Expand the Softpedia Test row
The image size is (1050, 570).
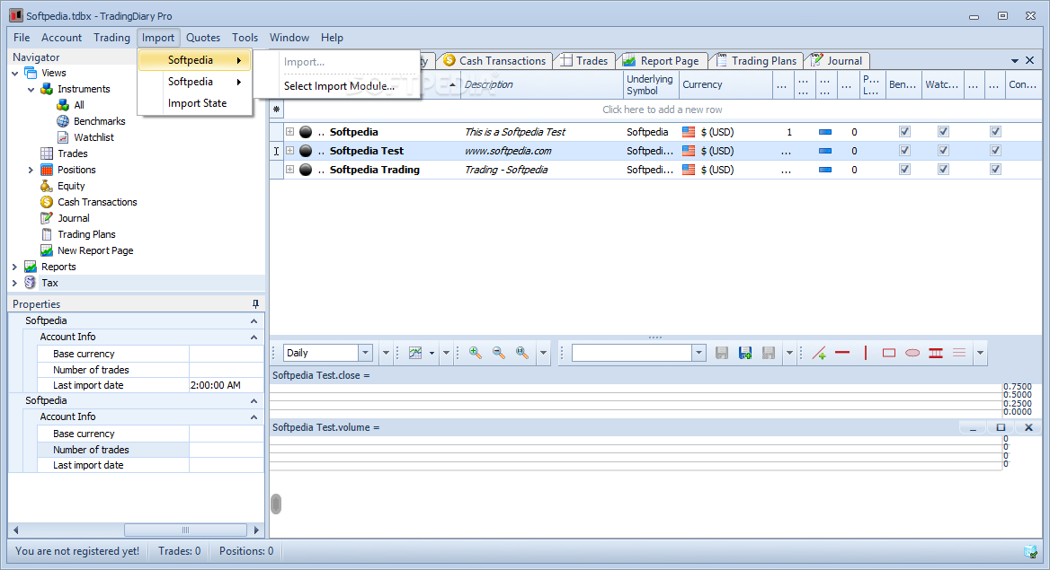click(290, 151)
